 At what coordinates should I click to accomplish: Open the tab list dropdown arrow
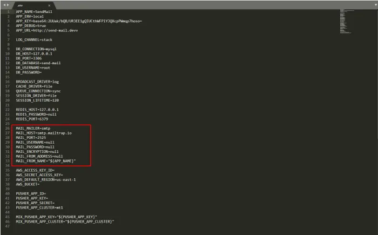(x=375, y=5)
